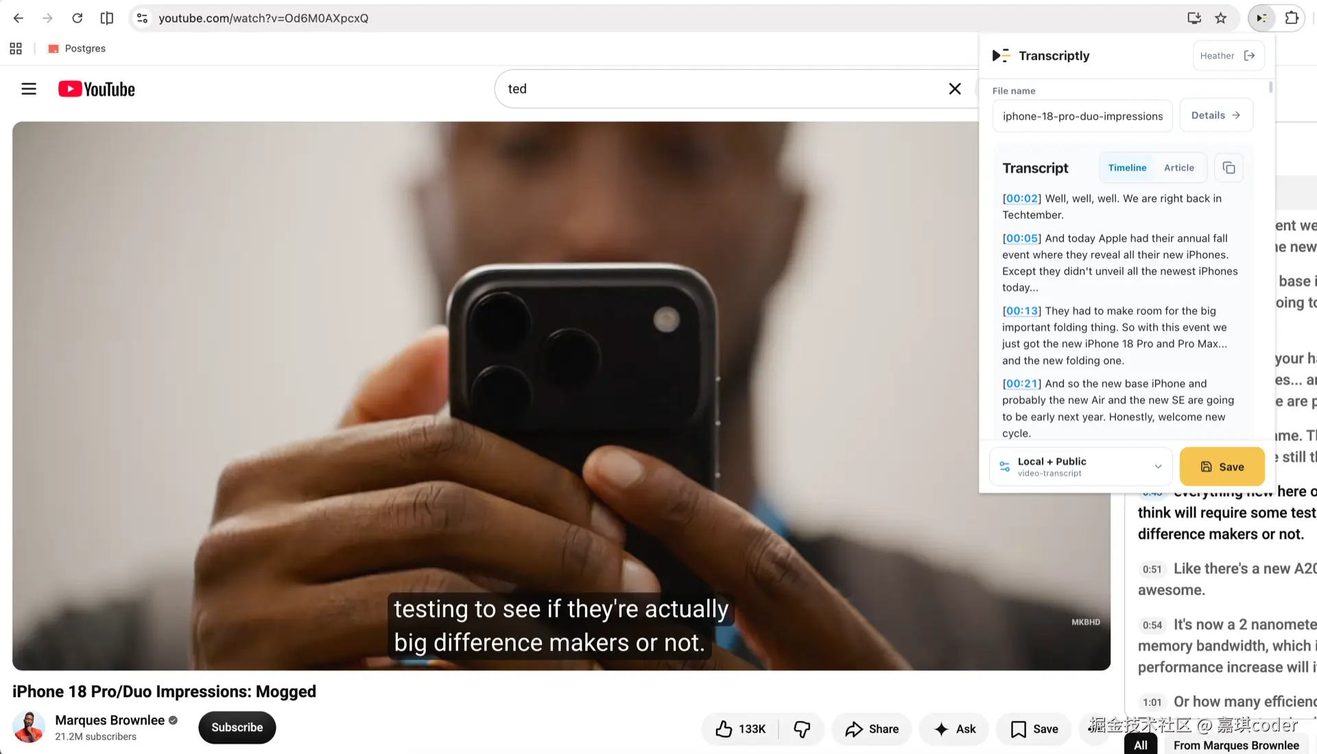Viewport: 1317px width, 754px height.
Task: Reload the YouTube page
Action: [78, 19]
